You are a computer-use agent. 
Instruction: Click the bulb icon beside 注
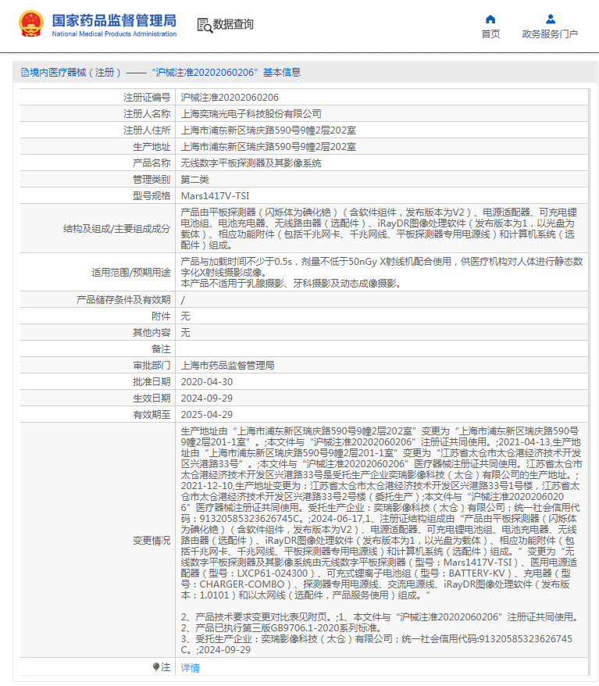[x=155, y=666]
